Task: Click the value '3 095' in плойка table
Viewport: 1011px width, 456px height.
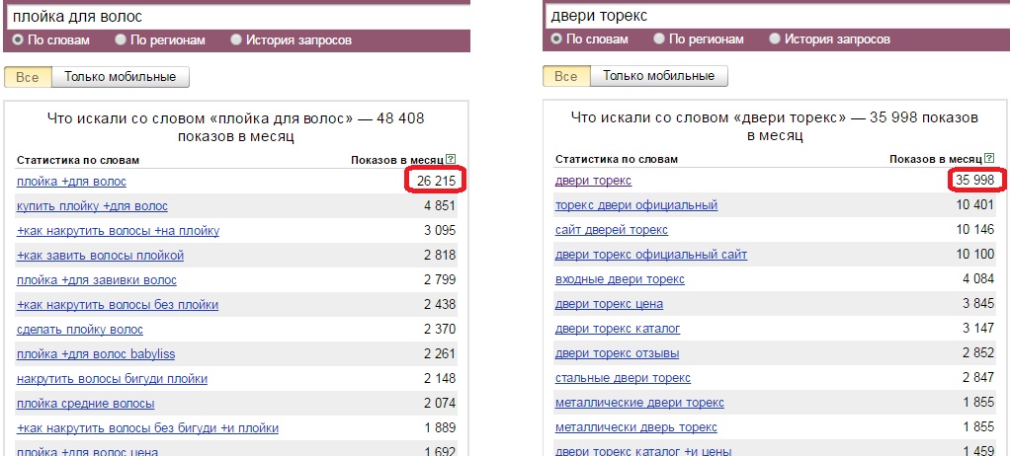Action: tap(440, 231)
